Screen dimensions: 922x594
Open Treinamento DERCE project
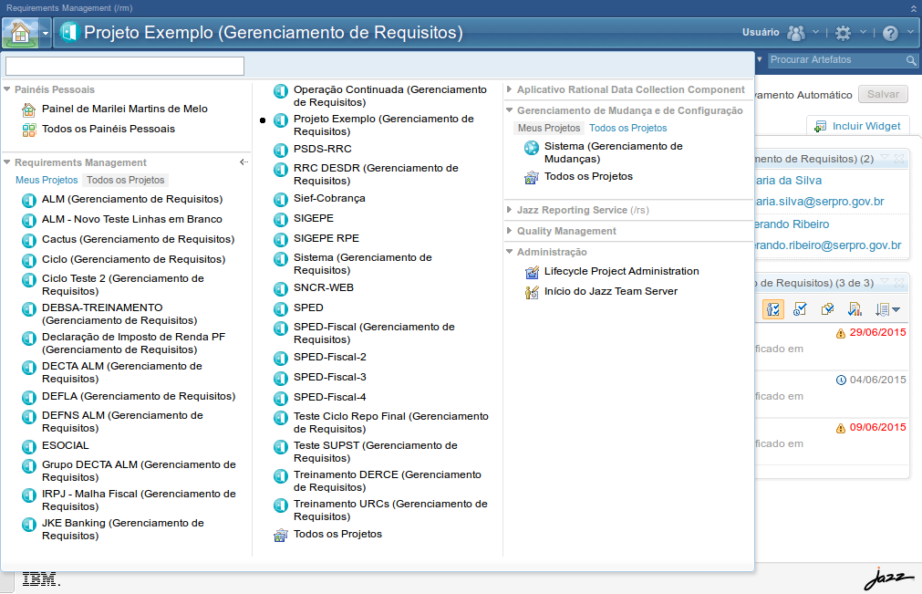point(387,481)
